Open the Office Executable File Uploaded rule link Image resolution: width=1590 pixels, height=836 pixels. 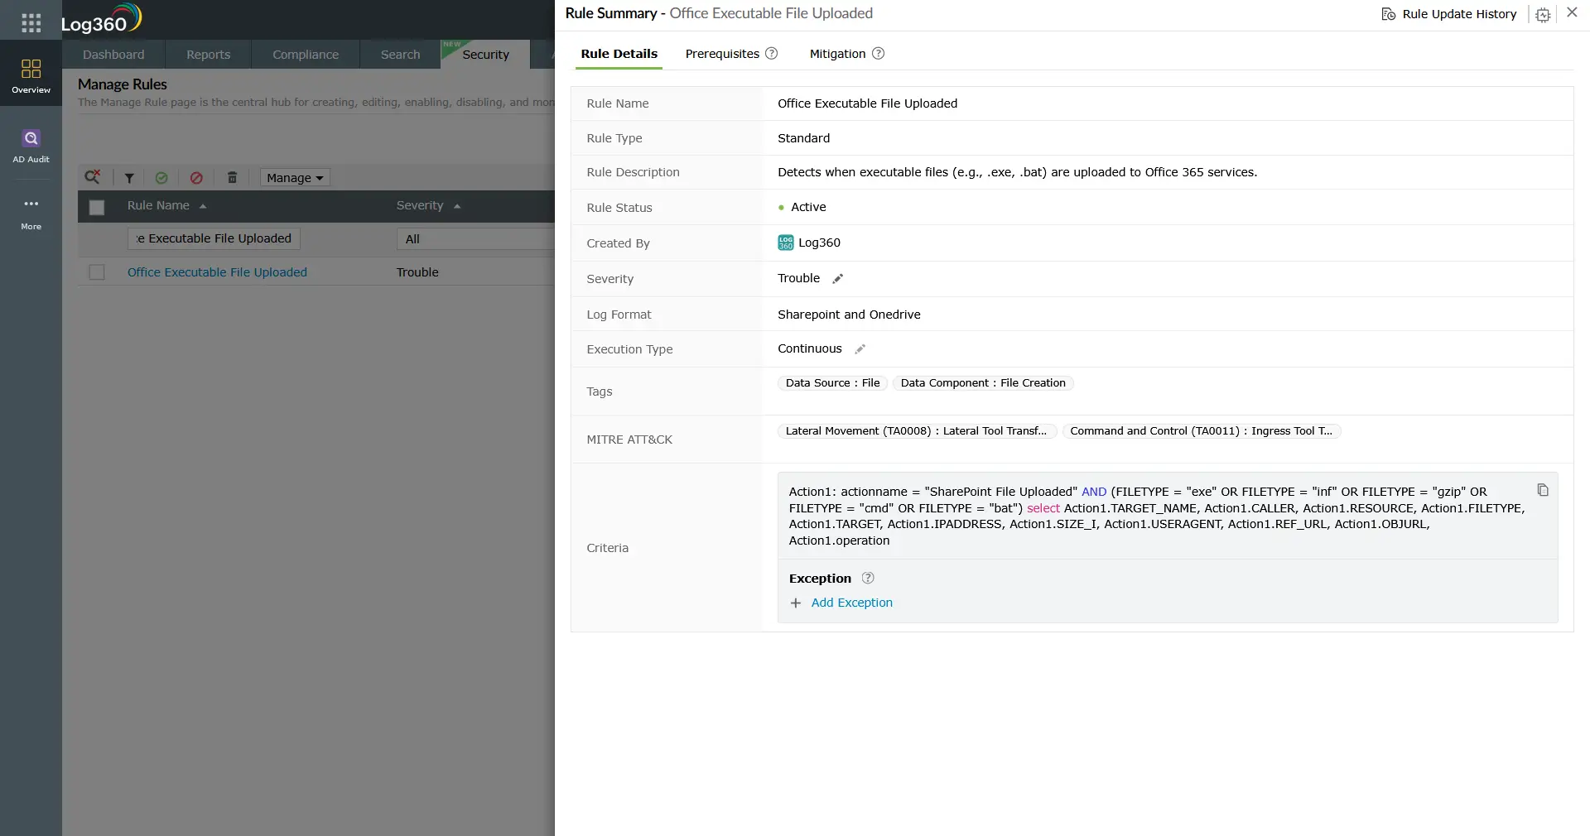(x=217, y=272)
